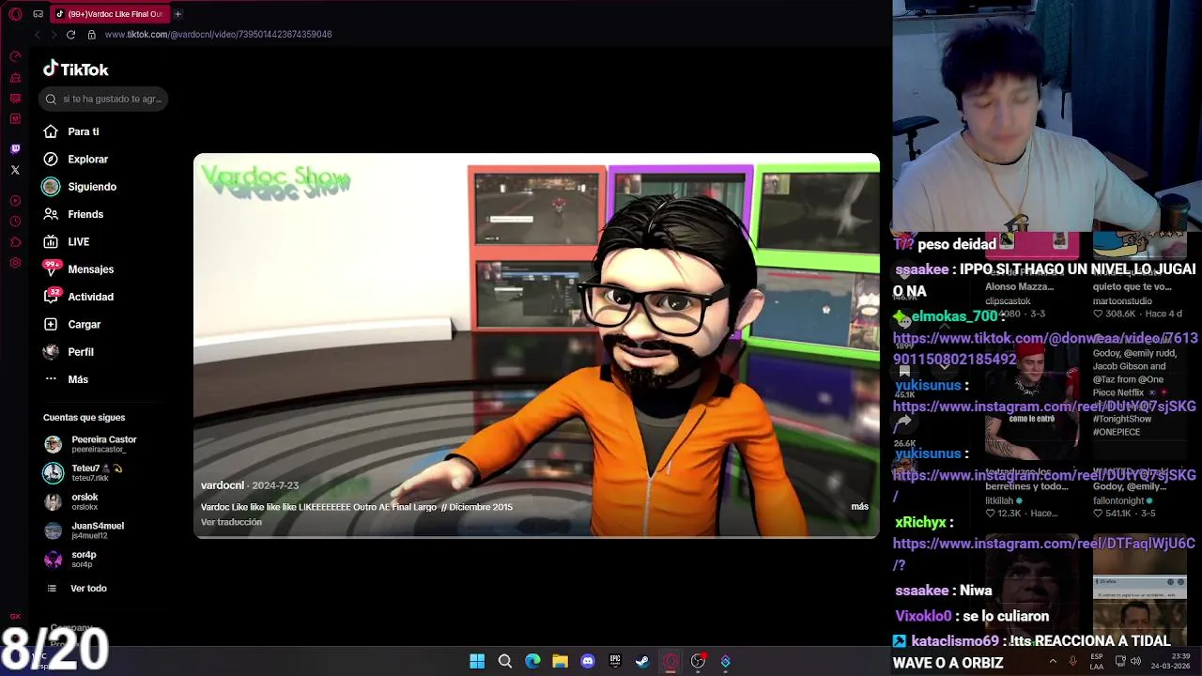
Task: Open File Explorer from taskbar
Action: (x=560, y=662)
